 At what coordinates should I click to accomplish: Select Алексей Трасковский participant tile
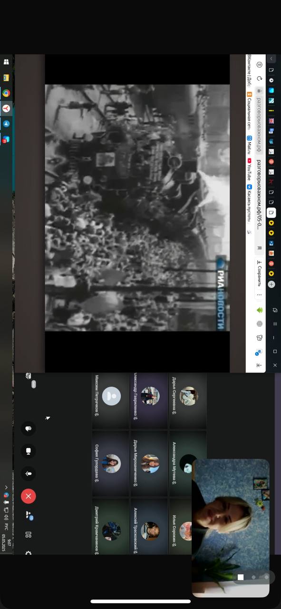point(149,527)
